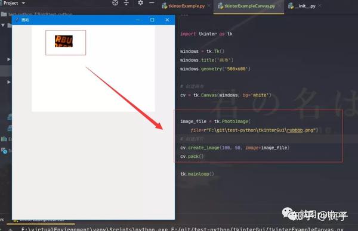Click the RBU image on the white canvas
Viewport: 358px width, 231px height.
point(64,41)
